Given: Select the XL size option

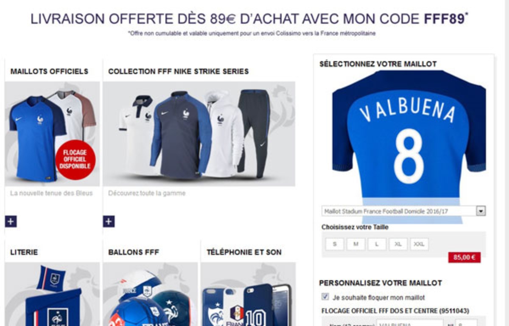Looking at the screenshot, I should tap(398, 244).
